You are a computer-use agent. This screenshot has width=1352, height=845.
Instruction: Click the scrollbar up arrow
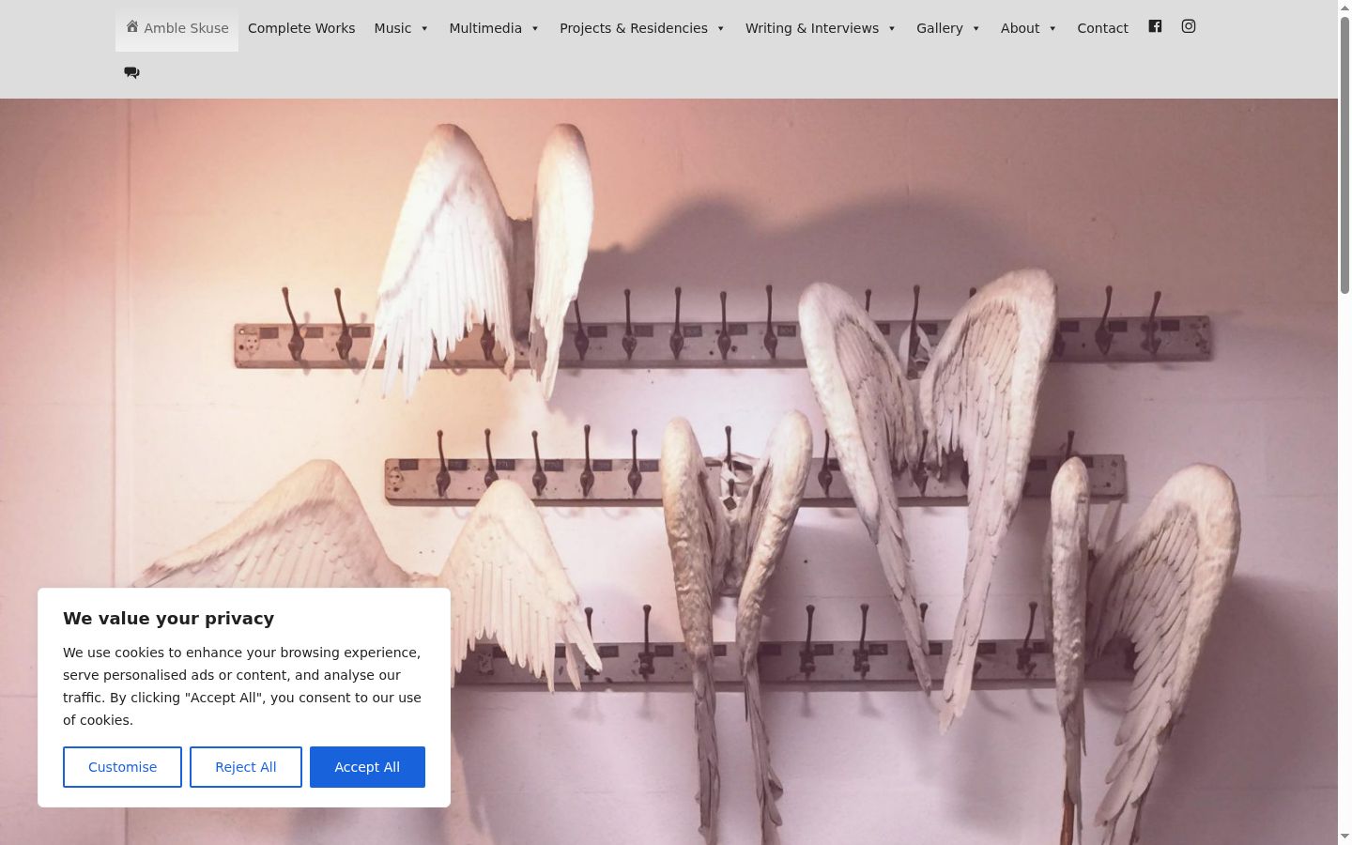coord(1344,8)
